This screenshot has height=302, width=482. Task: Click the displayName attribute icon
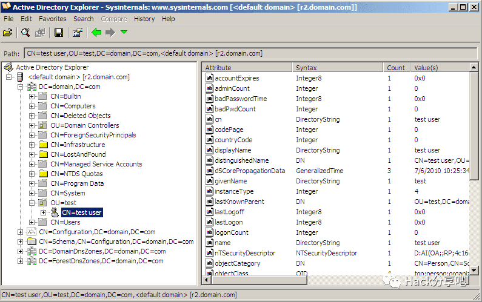tap(209, 150)
